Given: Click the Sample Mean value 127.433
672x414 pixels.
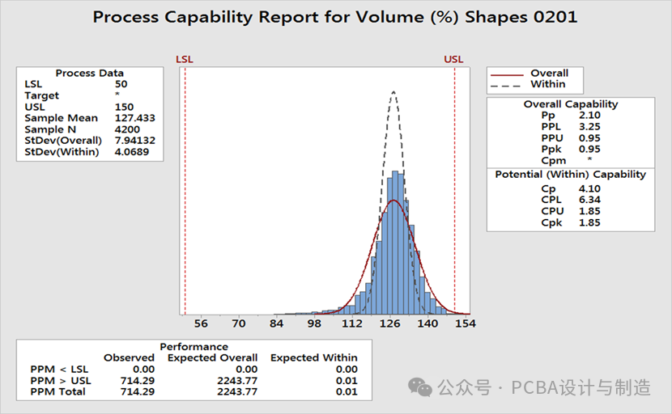Looking at the screenshot, I should click(x=135, y=118).
